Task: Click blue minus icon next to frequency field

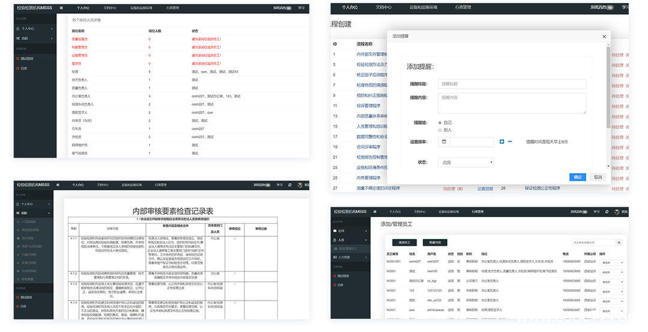Action: coord(510,141)
